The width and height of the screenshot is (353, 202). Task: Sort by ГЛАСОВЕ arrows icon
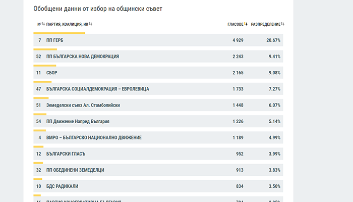click(x=246, y=24)
